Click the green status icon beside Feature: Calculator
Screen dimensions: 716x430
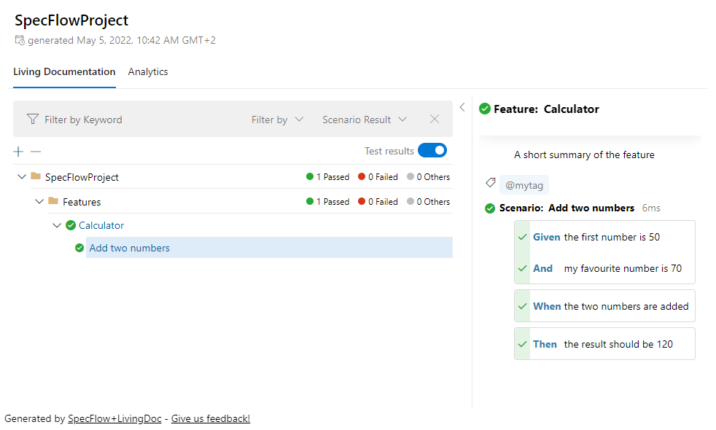point(484,108)
